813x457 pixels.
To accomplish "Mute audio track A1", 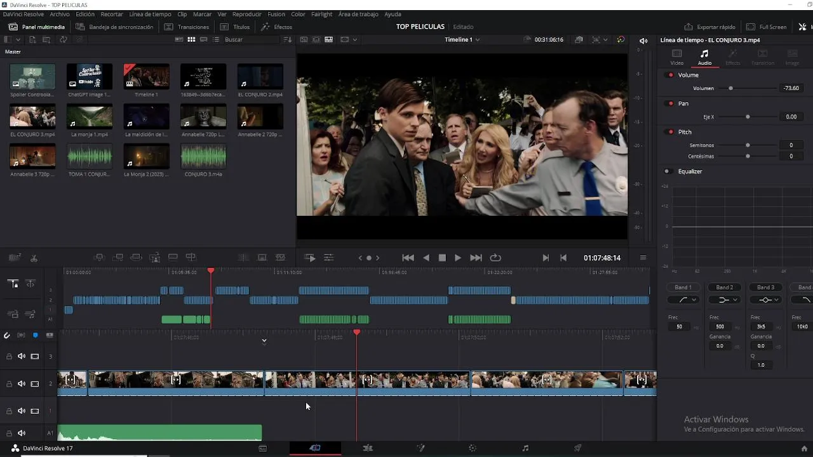I will [x=22, y=434].
